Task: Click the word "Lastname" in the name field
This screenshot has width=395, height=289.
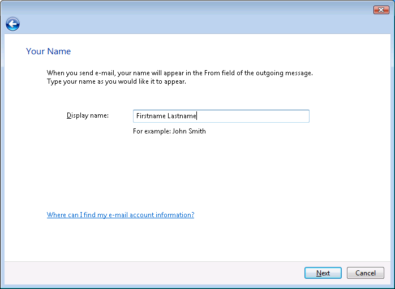Action: tap(182, 116)
